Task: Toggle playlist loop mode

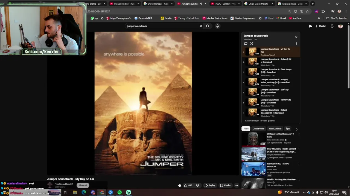Action: click(246, 44)
